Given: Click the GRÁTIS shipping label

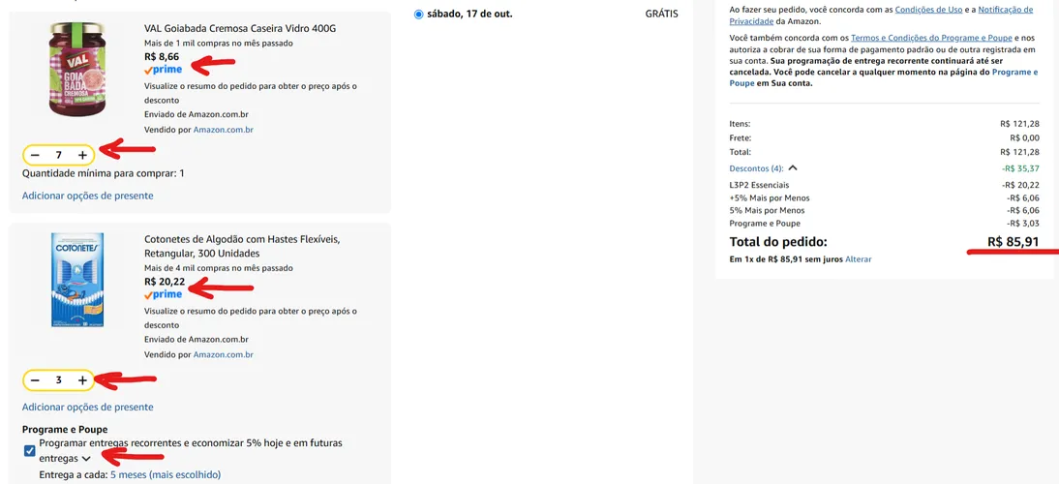Looking at the screenshot, I should tap(661, 14).
